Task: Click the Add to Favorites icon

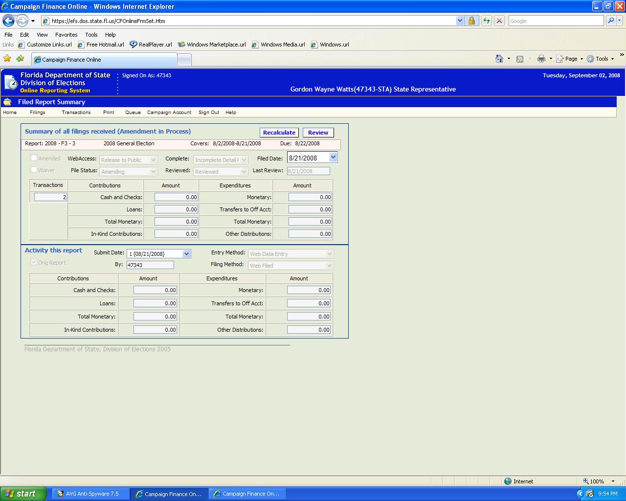Action: pyautogui.click(x=20, y=59)
